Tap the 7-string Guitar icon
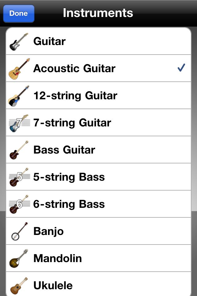 click(x=19, y=123)
